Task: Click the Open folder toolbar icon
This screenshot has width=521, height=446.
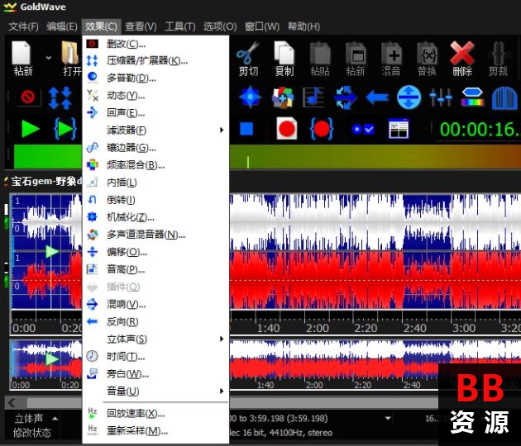Action: coord(71,53)
